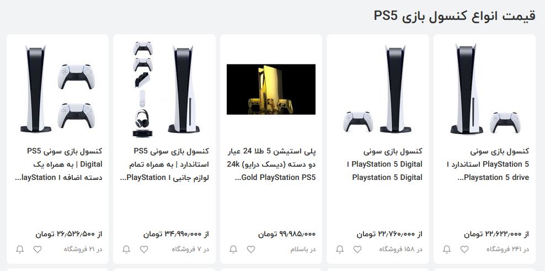Open PS5 bundle with headset and accessories image
Screen dimensions: 545x271
(164, 89)
